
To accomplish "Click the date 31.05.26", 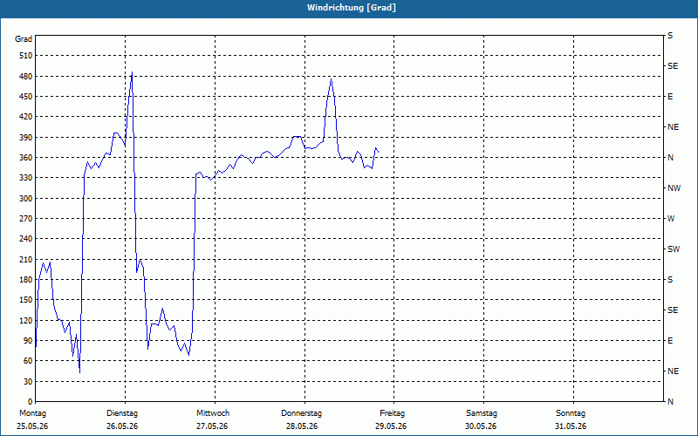I will click(571, 426).
